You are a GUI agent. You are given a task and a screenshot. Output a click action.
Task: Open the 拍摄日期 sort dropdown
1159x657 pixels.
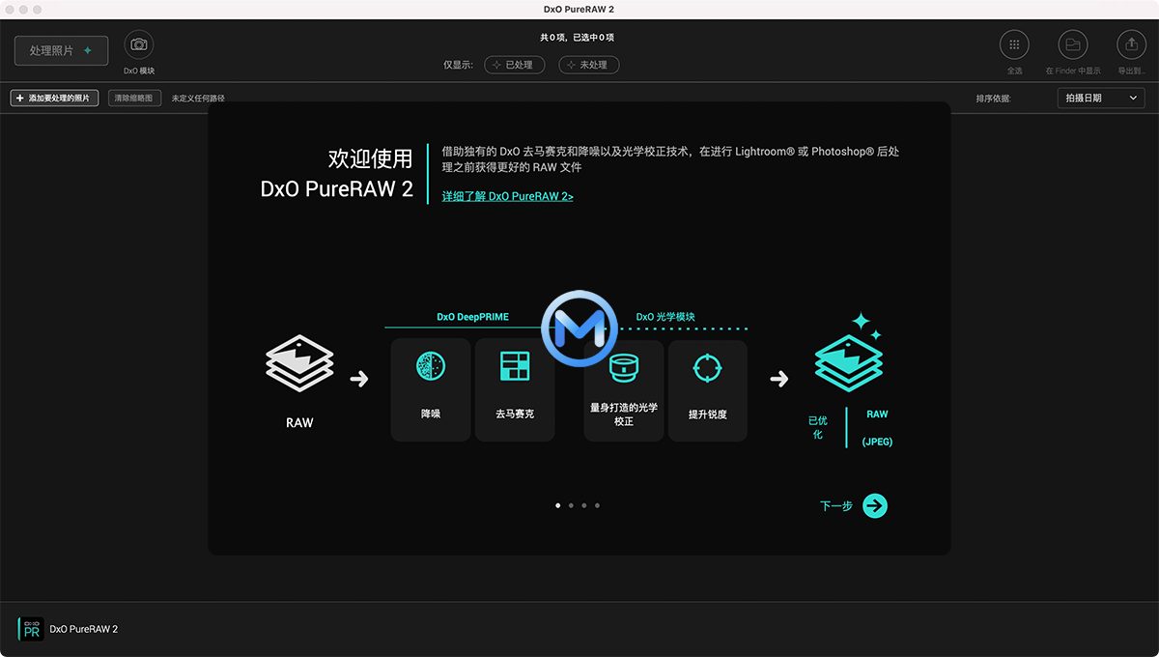[x=1101, y=98]
